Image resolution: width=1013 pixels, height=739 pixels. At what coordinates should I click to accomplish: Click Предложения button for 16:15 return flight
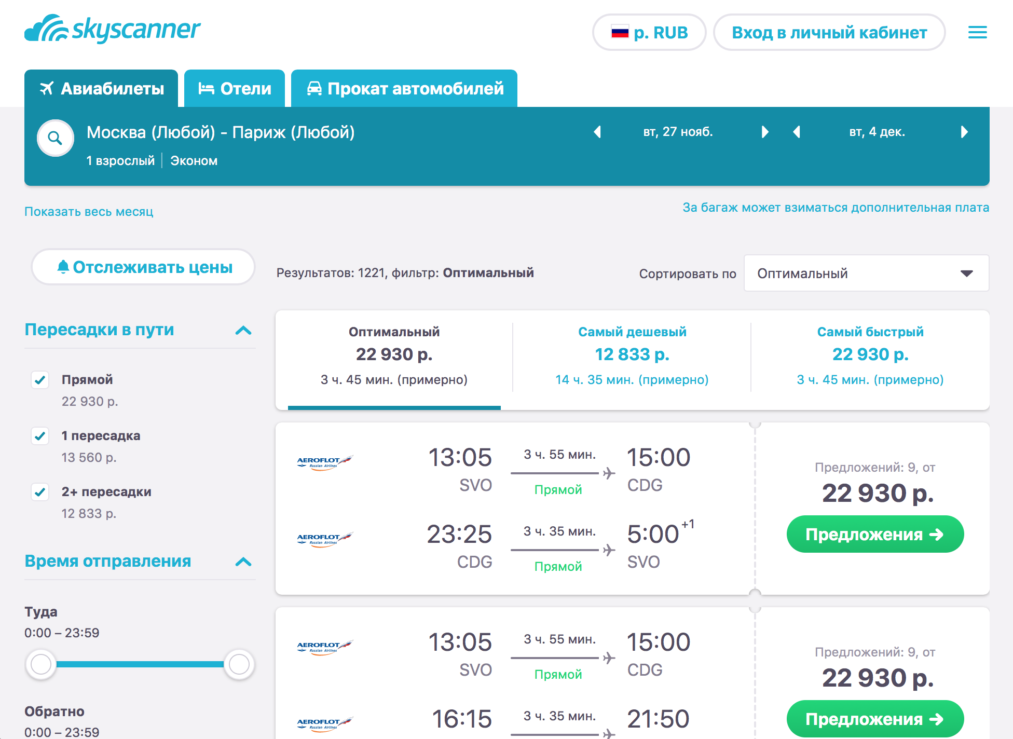pos(875,719)
